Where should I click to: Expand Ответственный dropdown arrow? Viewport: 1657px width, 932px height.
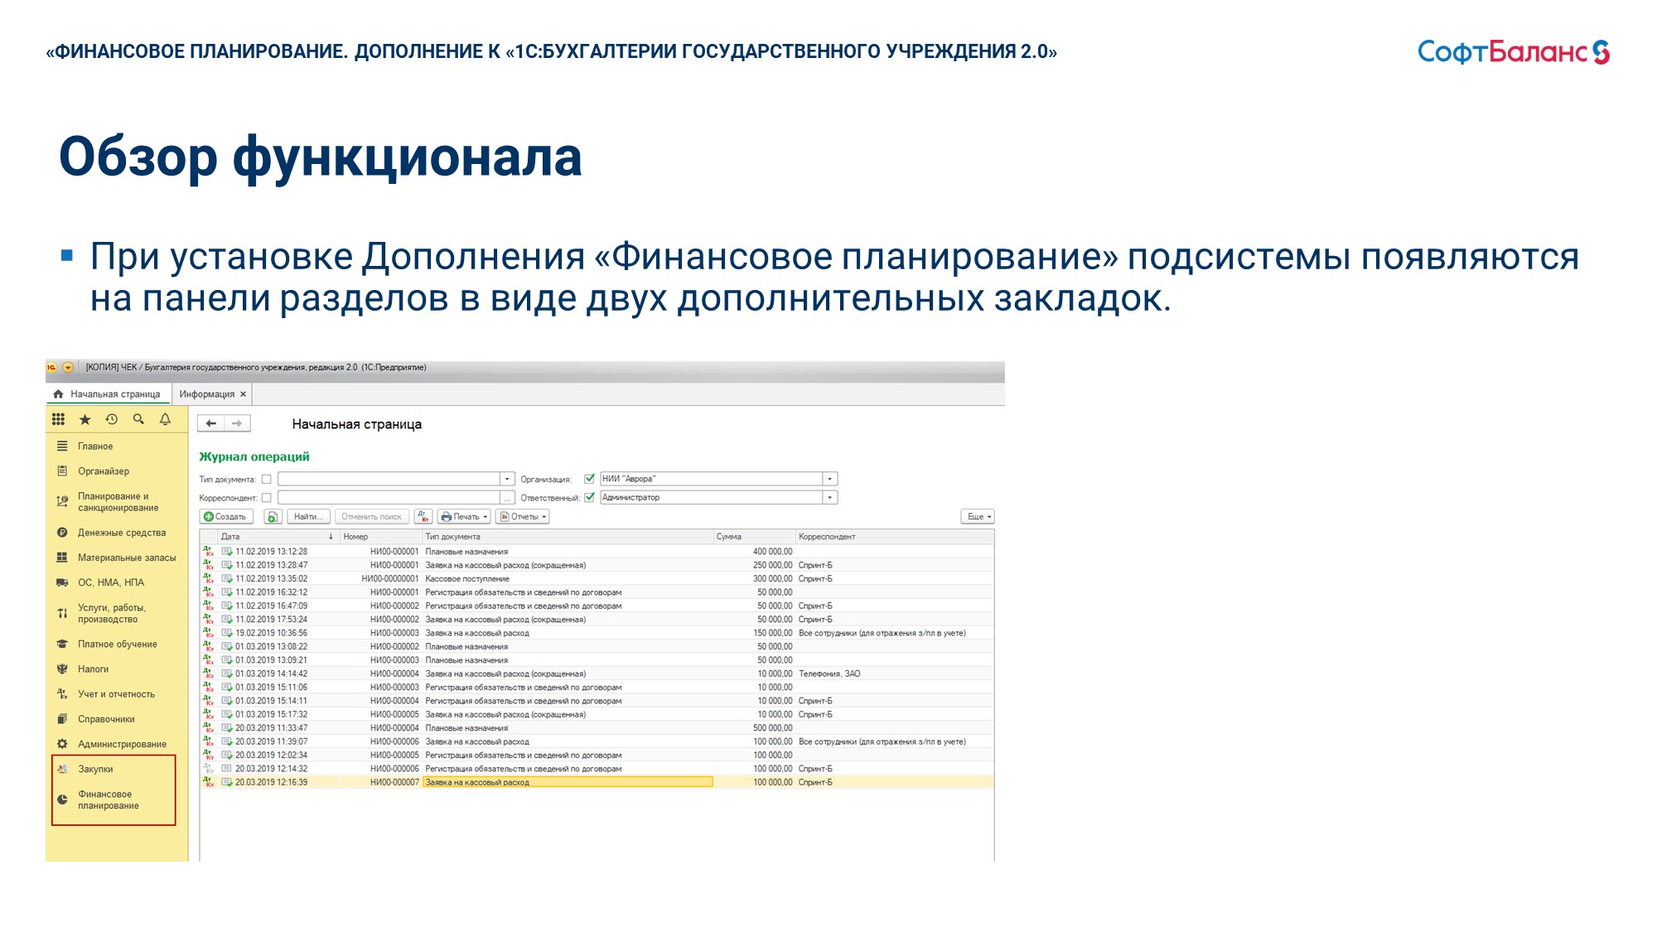click(x=829, y=498)
